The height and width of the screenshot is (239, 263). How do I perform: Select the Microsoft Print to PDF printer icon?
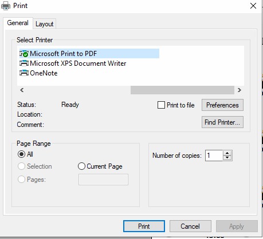(24, 54)
